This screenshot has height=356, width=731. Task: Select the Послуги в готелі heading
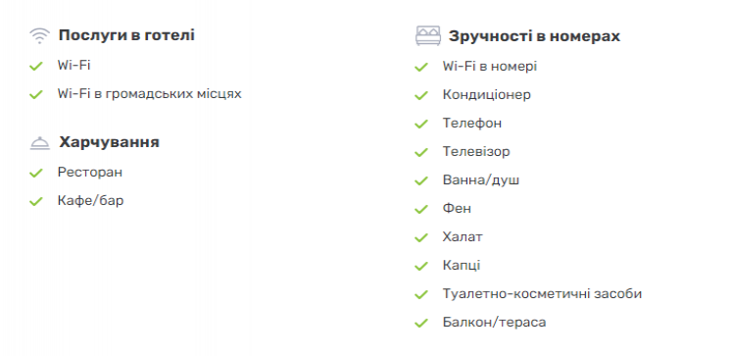pos(126,35)
